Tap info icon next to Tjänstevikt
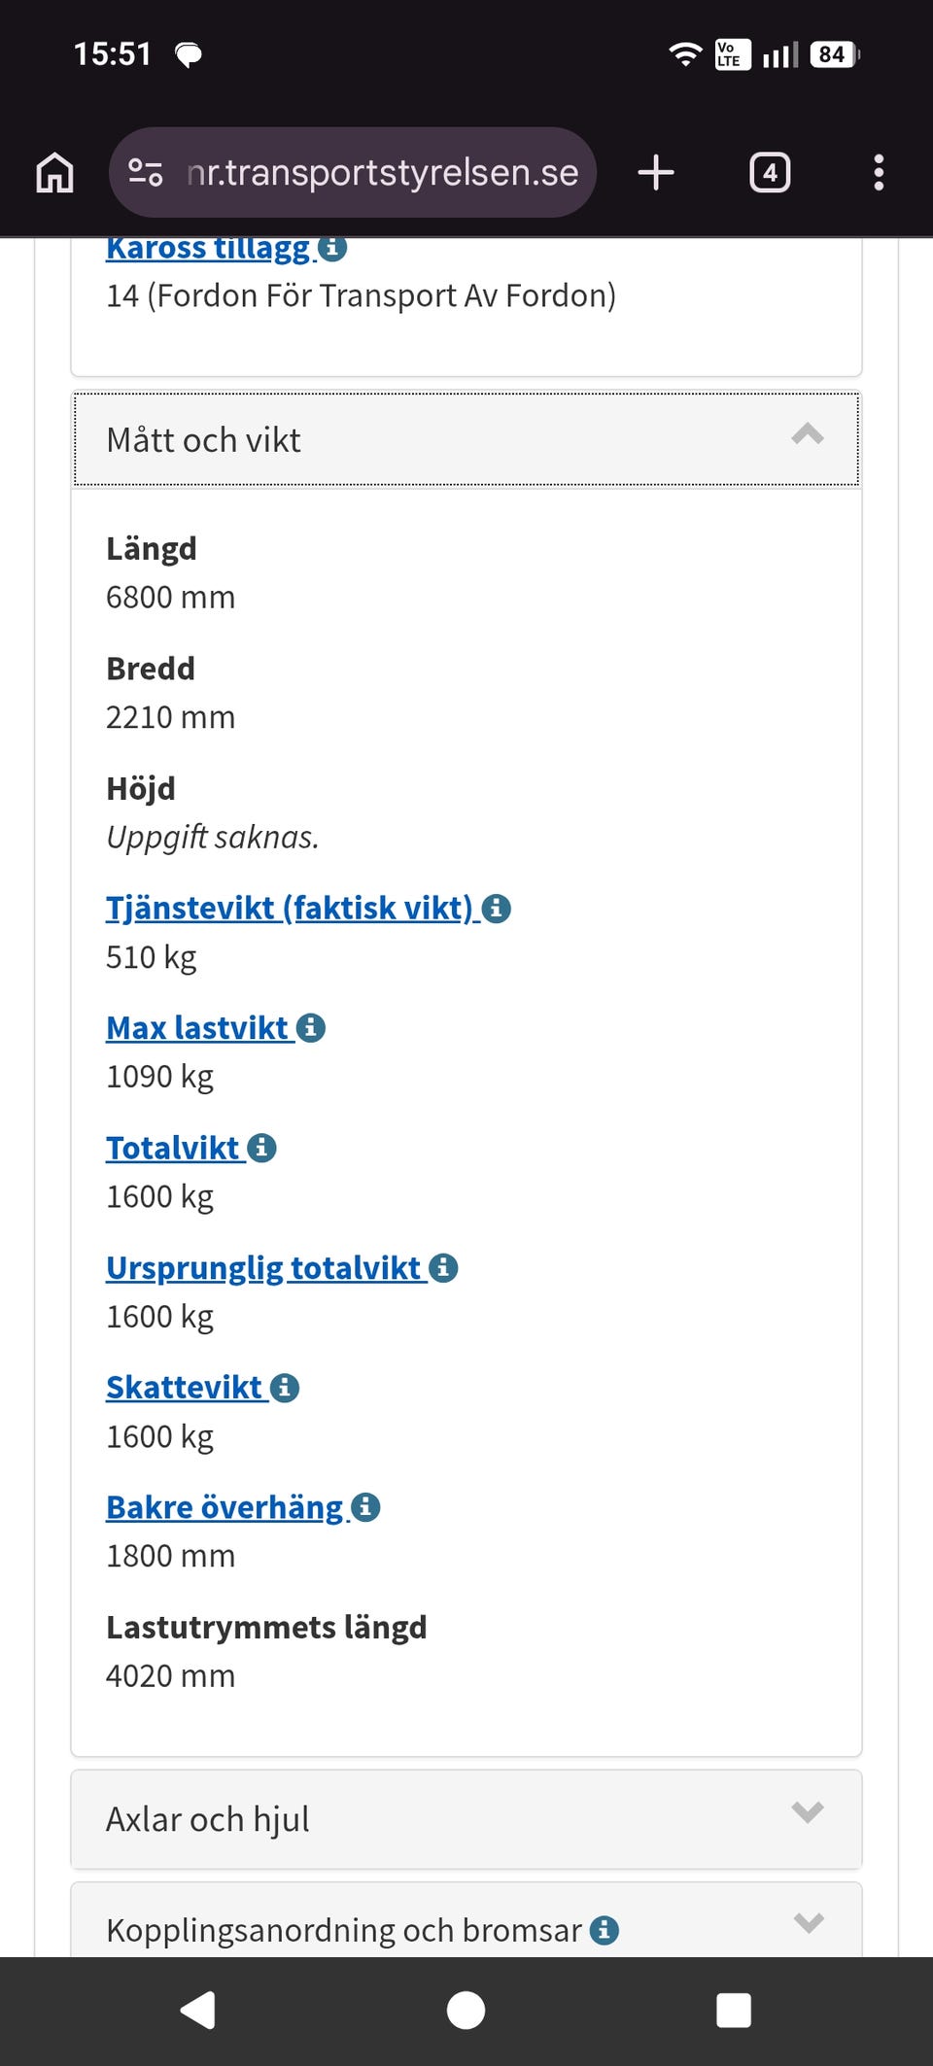 click(497, 909)
